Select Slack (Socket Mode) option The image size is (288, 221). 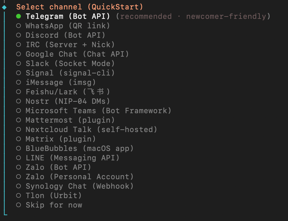coord(70,63)
